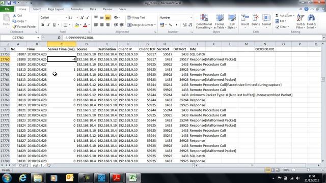This screenshot has height=183, width=326.
Task: Cut the selection with scissors icon
Action: 17,16
